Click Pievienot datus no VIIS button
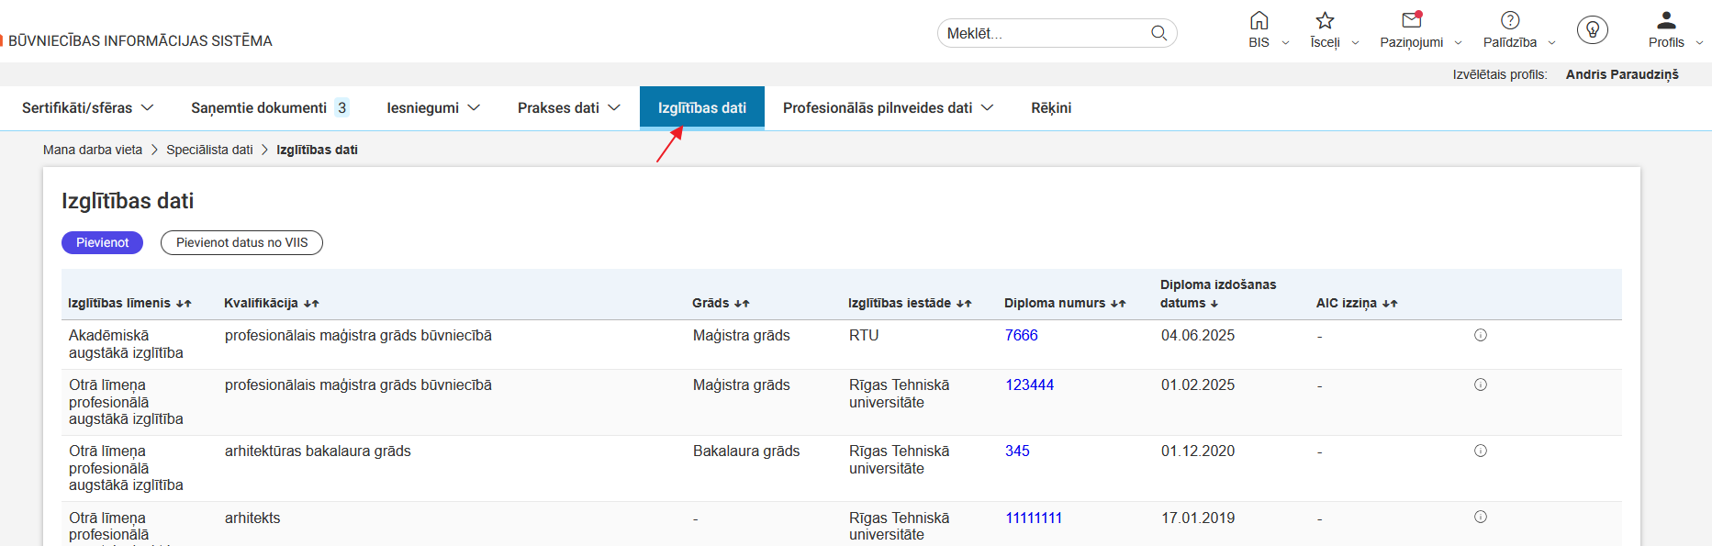1712x546 pixels. click(241, 242)
